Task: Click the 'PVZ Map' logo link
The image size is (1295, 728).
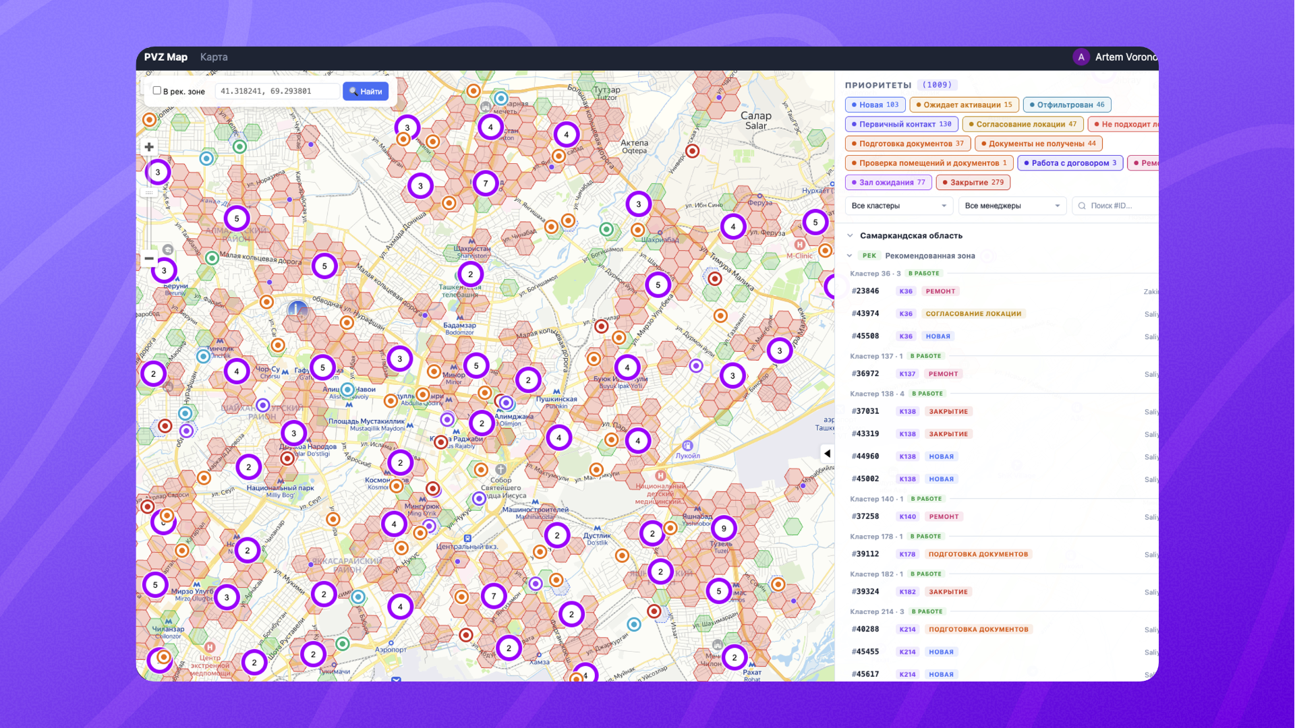Action: click(166, 57)
